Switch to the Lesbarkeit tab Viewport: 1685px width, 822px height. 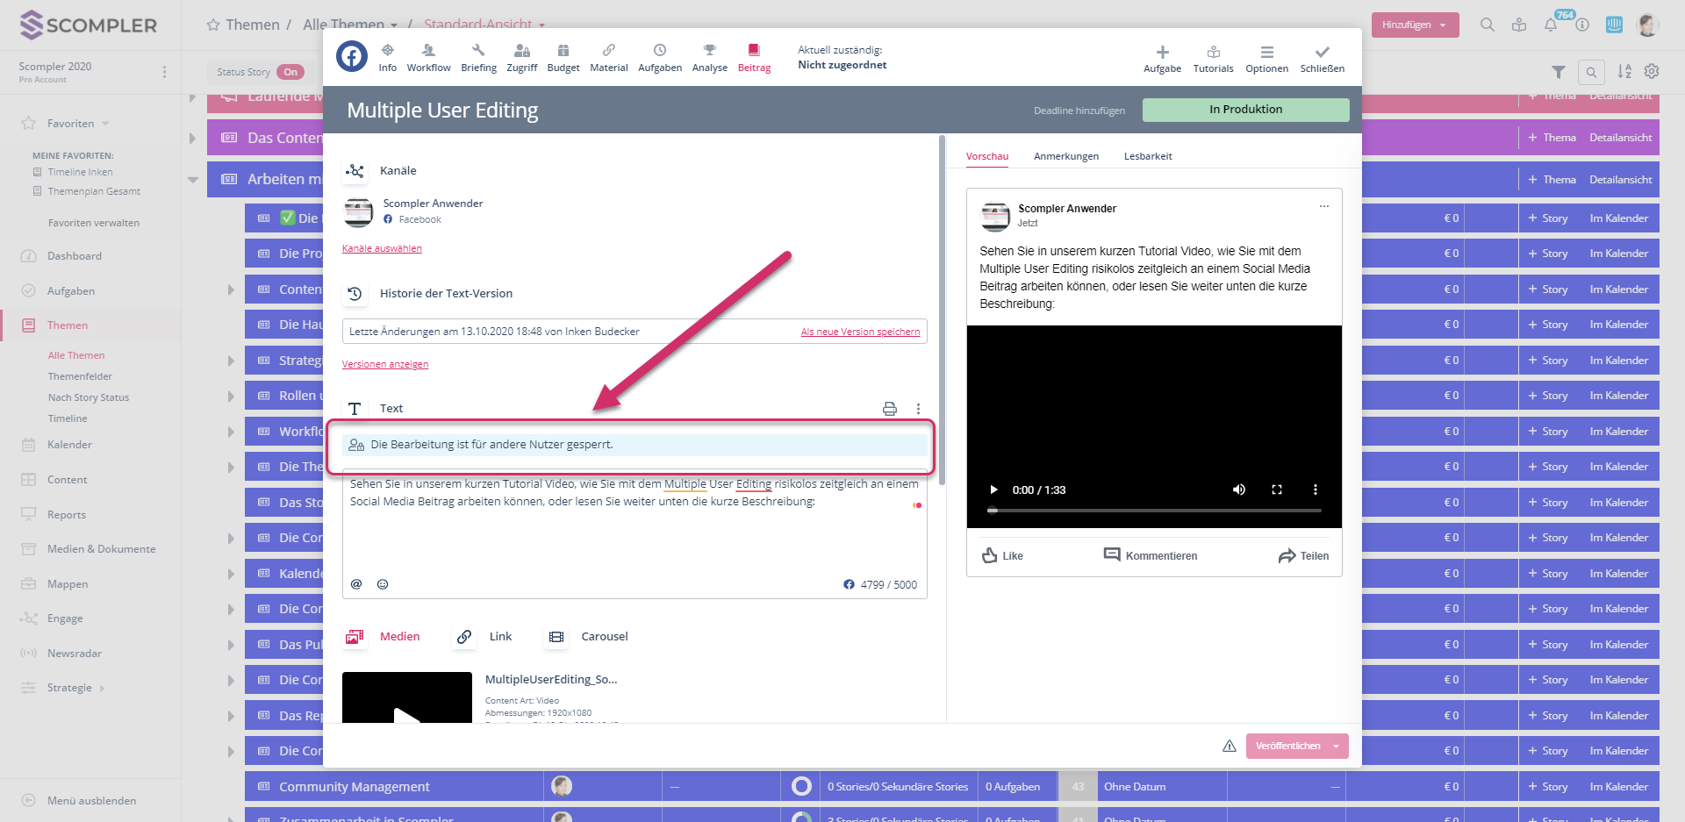coord(1147,156)
